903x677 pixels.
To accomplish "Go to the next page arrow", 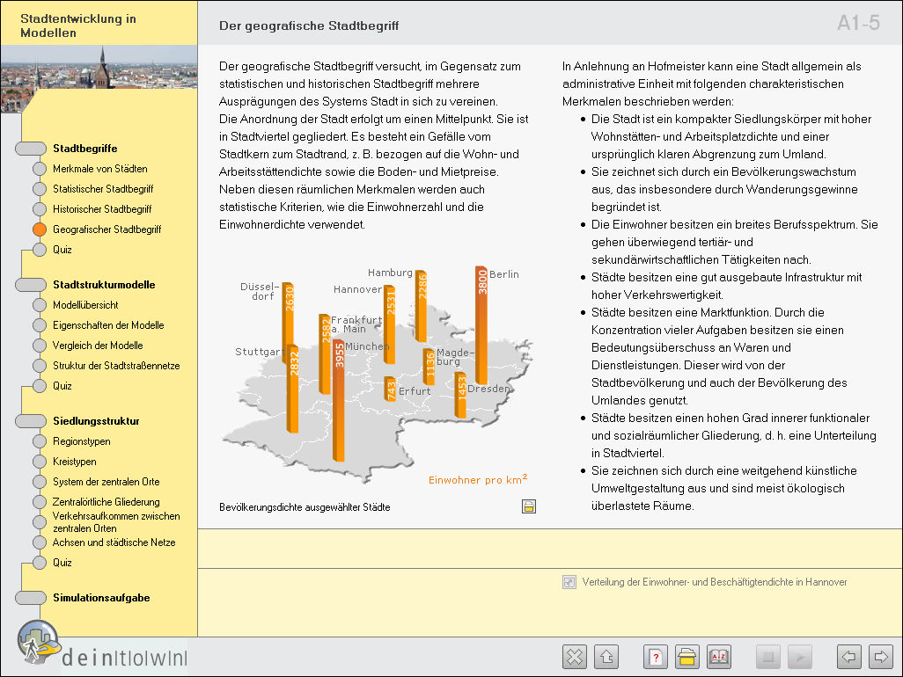I will click(880, 657).
